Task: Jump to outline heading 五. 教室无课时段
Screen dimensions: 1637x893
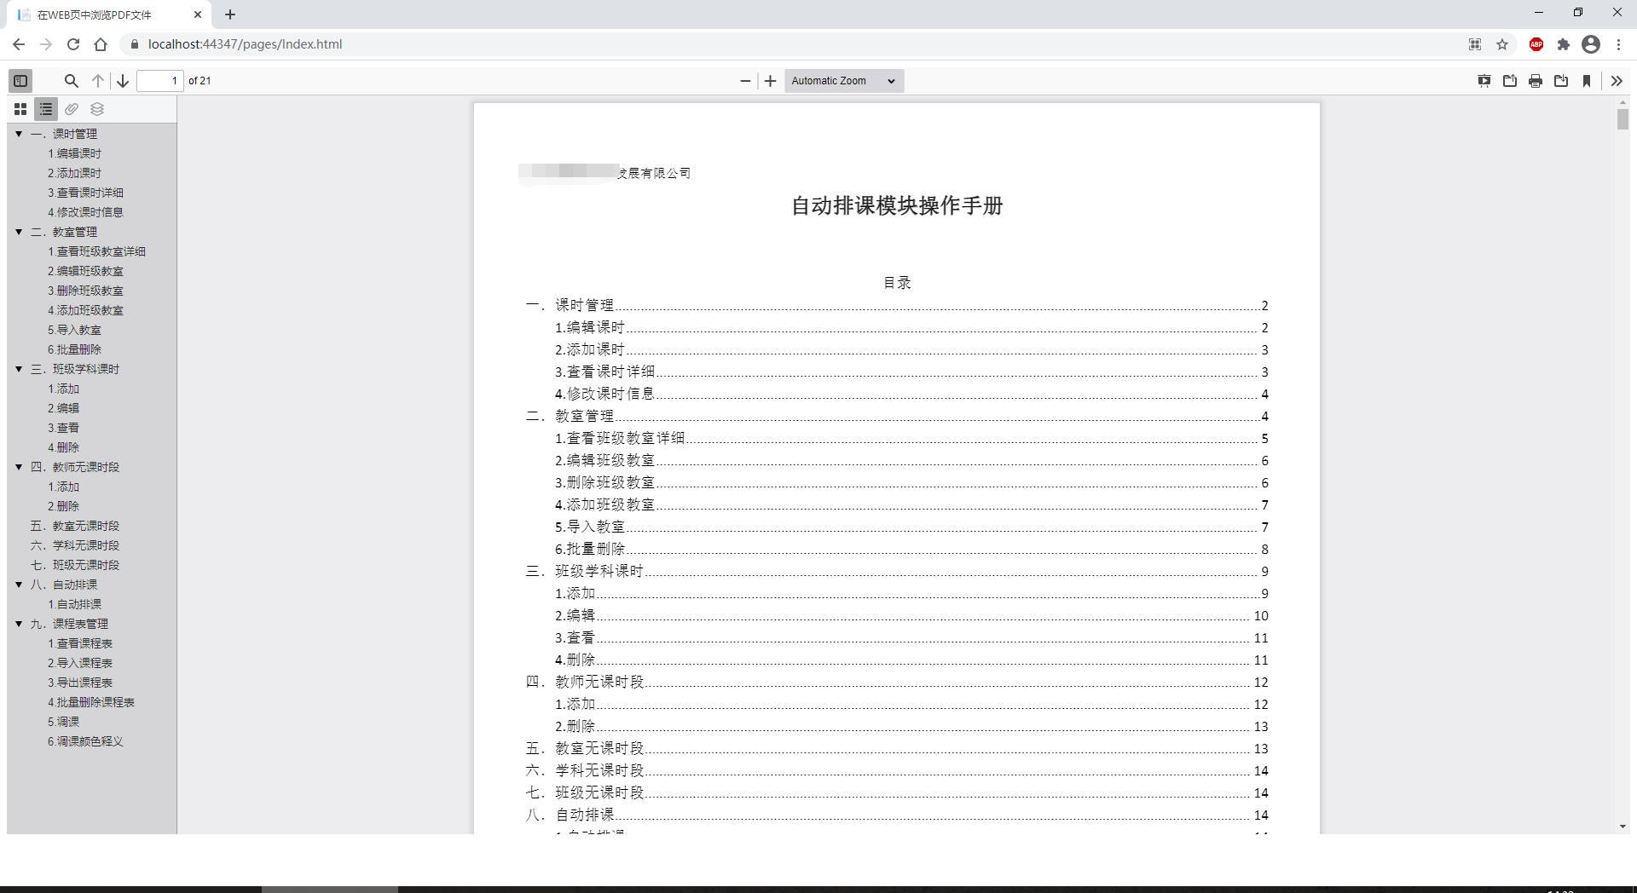Action: pyautogui.click(x=75, y=526)
